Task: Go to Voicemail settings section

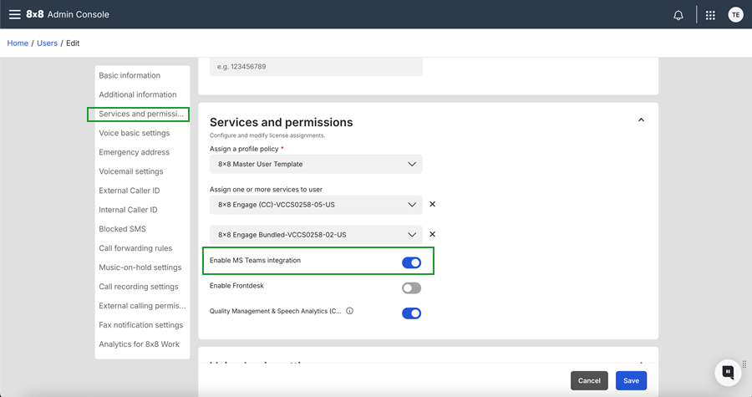Action: [131, 171]
